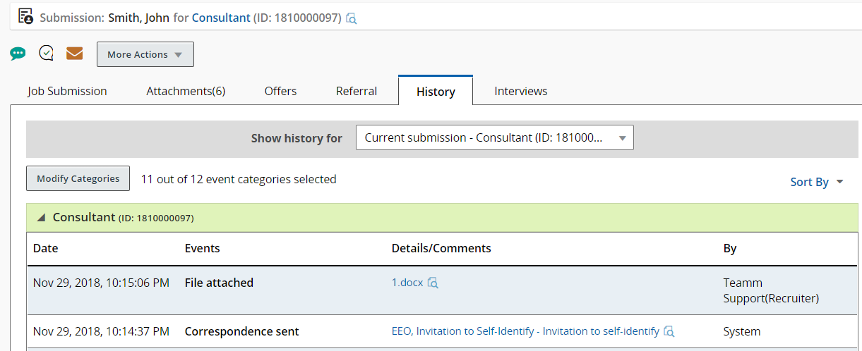Click the submission document icon at top left
862x351 pixels.
coord(25,16)
